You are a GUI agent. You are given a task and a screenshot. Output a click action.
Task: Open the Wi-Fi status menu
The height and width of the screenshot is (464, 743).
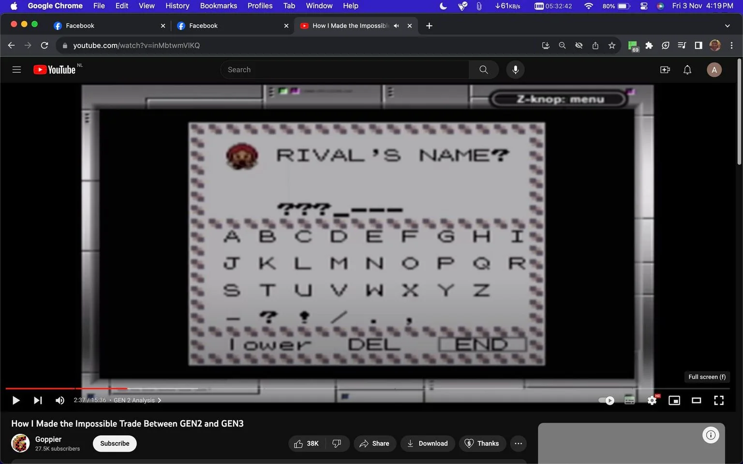[x=589, y=6]
